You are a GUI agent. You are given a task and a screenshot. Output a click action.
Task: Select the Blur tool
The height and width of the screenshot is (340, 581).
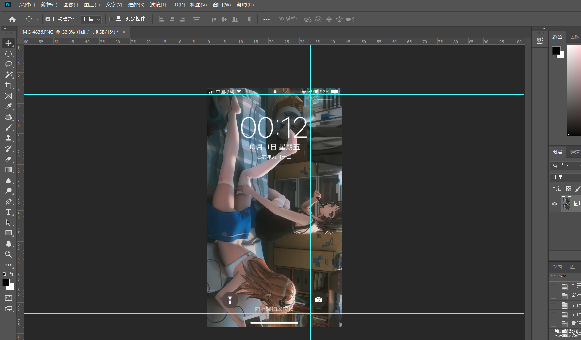coord(8,180)
